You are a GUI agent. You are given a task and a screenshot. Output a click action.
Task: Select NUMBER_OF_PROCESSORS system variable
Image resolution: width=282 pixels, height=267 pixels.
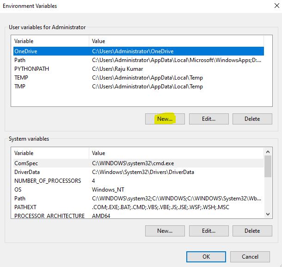(x=48, y=181)
